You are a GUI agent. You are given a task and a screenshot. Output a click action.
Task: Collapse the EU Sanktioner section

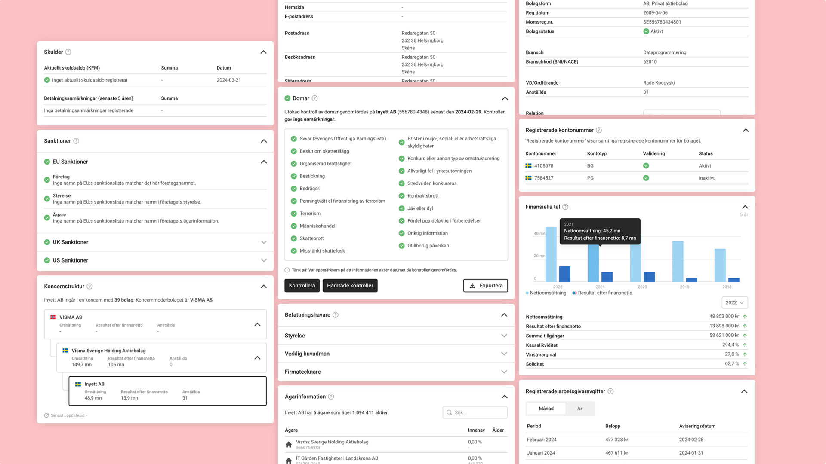pyautogui.click(x=264, y=162)
